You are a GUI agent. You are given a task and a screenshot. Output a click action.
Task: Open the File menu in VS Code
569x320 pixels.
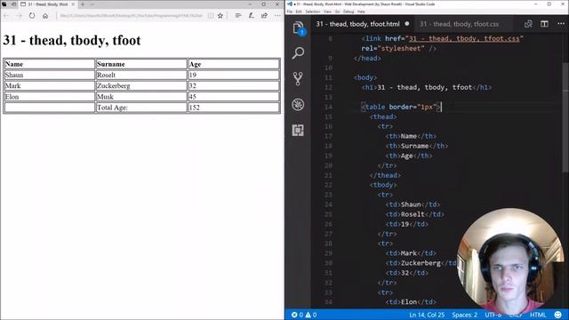click(289, 12)
